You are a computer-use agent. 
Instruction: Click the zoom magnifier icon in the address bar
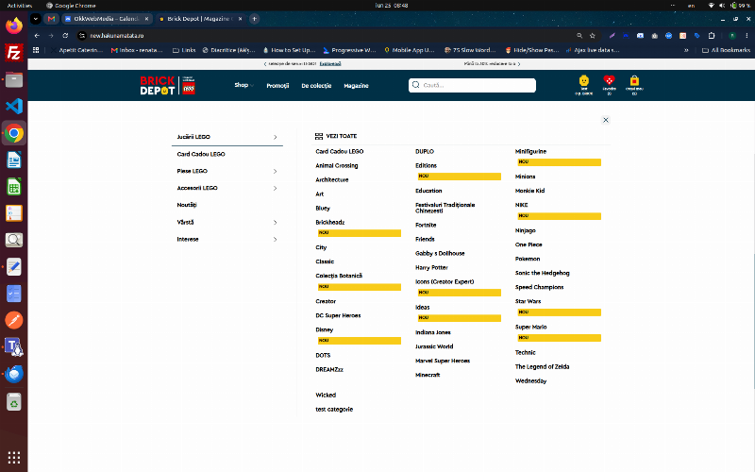click(579, 36)
